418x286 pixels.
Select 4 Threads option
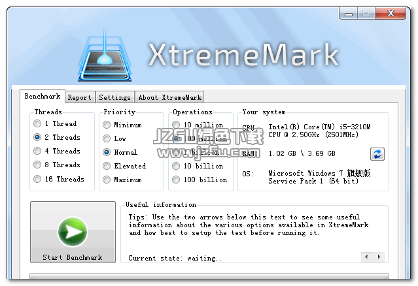coord(57,151)
